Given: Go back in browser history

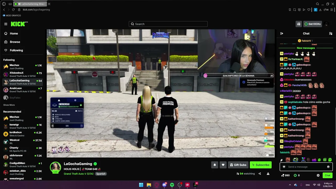Looking at the screenshot, I should point(4,10).
